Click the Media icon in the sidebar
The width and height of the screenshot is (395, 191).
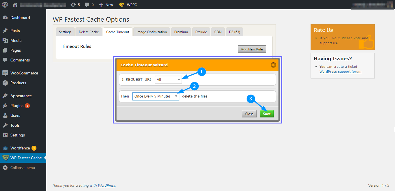click(x=5, y=40)
